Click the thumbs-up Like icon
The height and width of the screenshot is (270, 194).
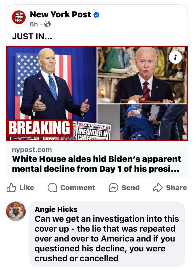11,187
